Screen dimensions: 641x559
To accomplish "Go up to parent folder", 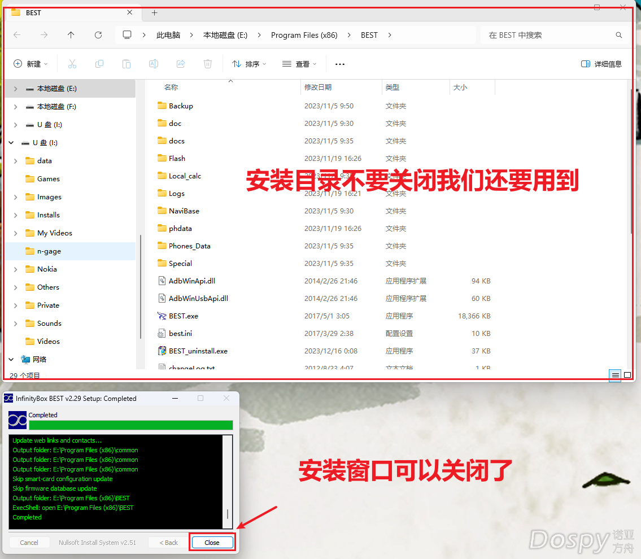I will [71, 35].
